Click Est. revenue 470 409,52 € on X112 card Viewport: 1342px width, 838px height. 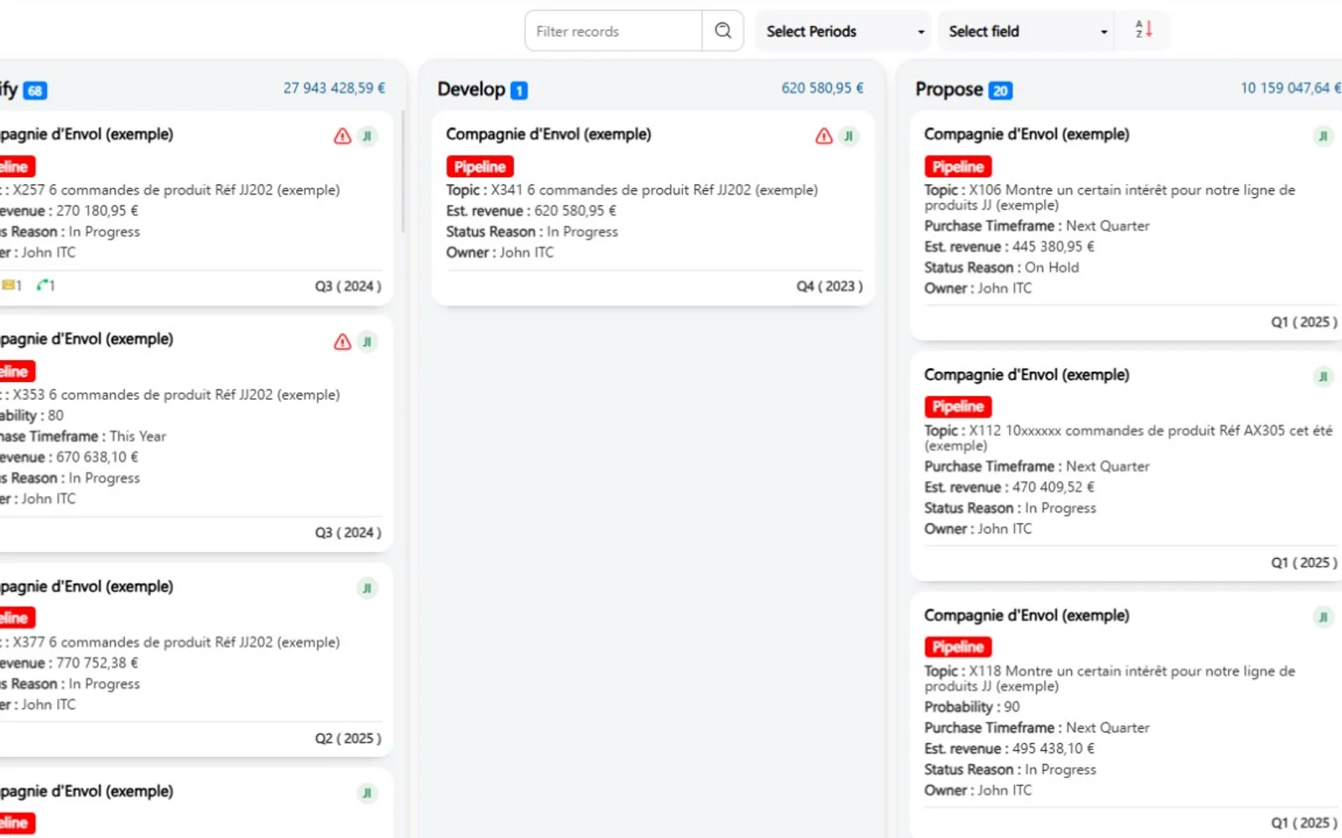1009,488
